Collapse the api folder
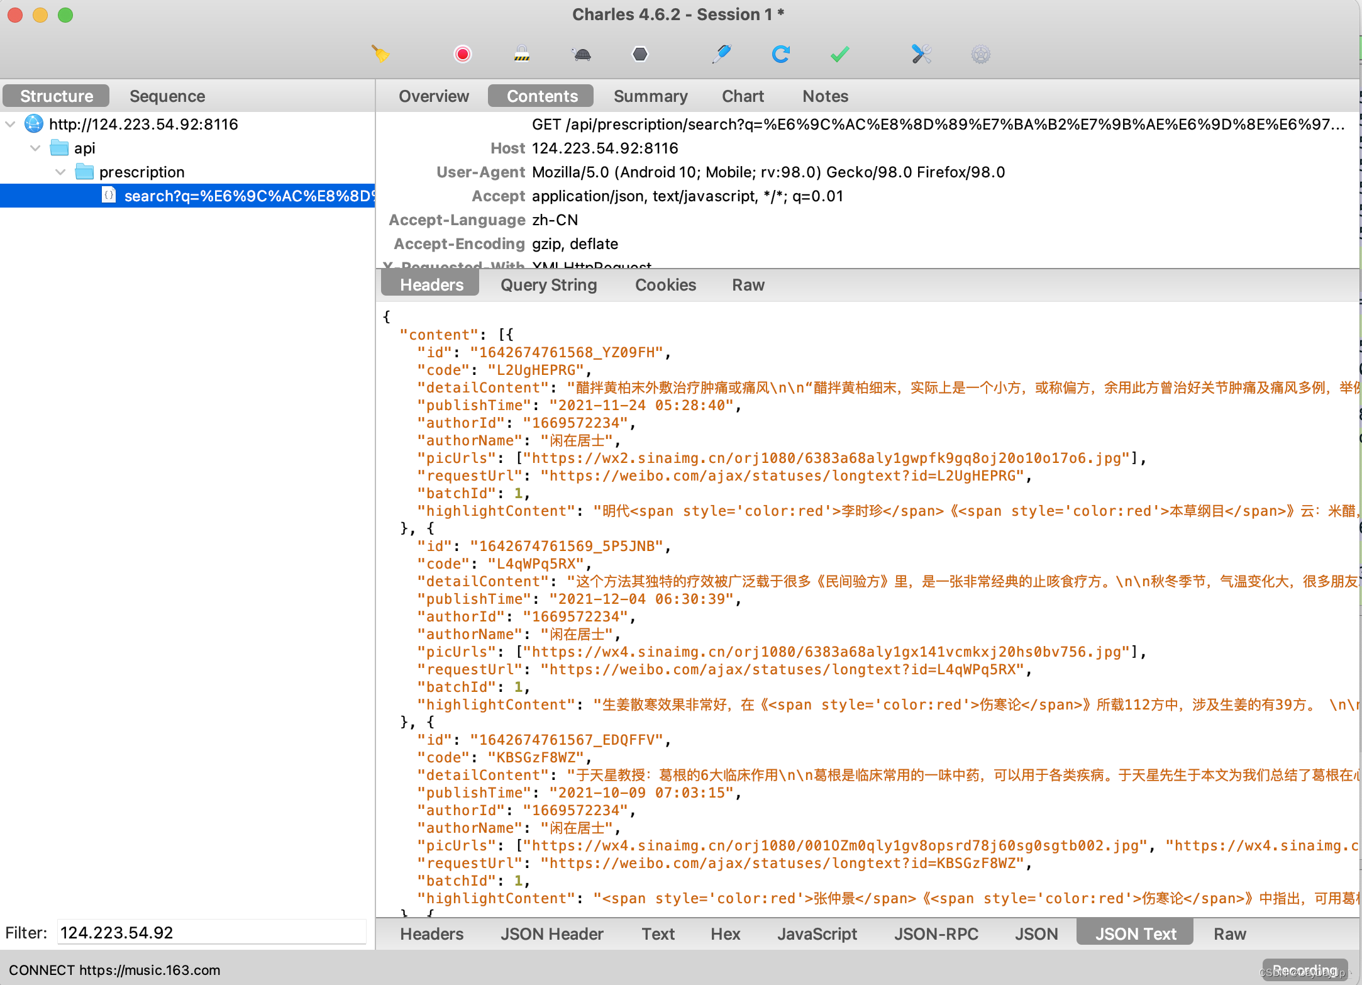 [x=36, y=148]
